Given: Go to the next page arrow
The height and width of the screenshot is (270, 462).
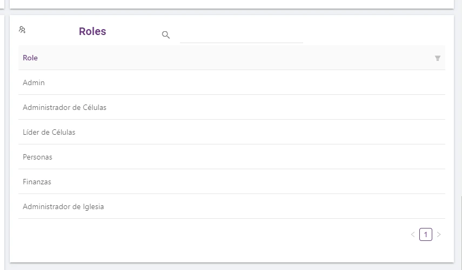Looking at the screenshot, I should (439, 234).
